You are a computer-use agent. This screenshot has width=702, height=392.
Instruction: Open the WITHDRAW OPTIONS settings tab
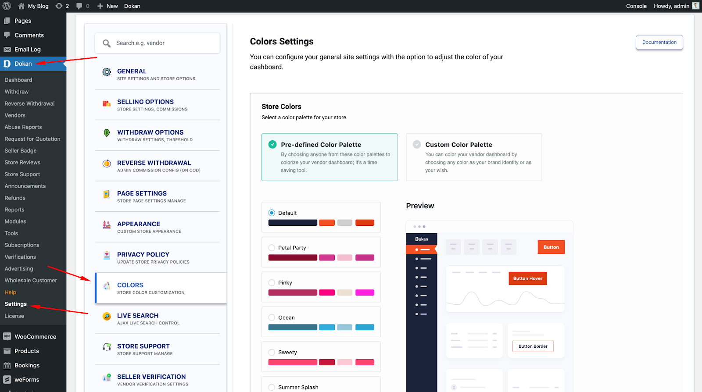(157, 135)
